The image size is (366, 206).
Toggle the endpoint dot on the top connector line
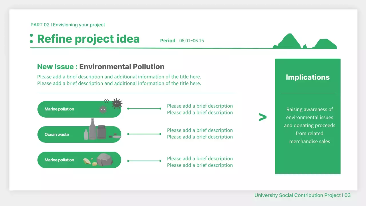point(128,108)
